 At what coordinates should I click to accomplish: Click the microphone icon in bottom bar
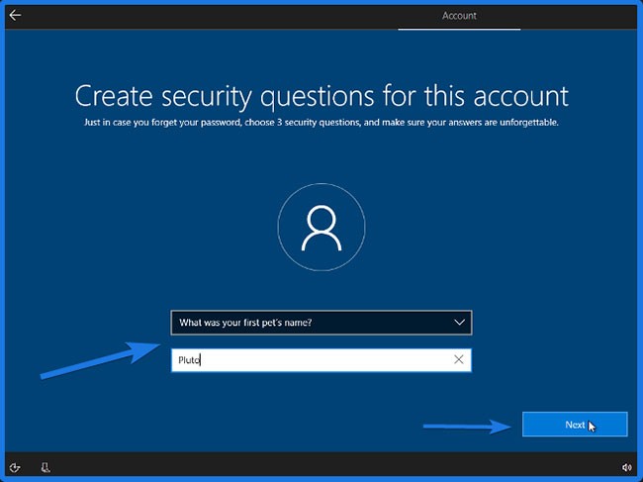(46, 466)
